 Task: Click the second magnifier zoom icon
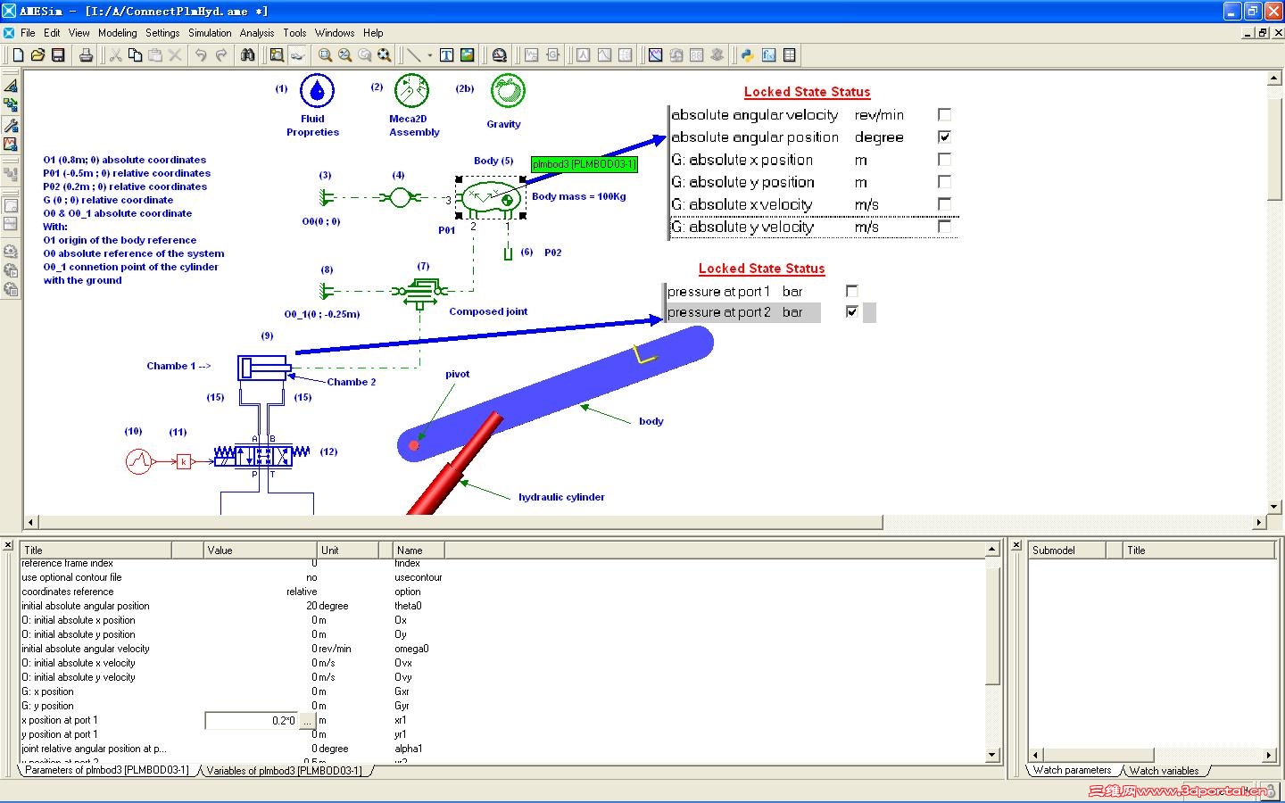coord(344,55)
